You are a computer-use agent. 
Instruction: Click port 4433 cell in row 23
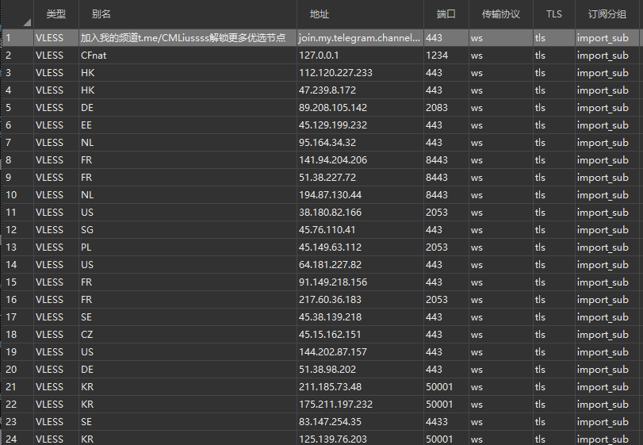[437, 422]
